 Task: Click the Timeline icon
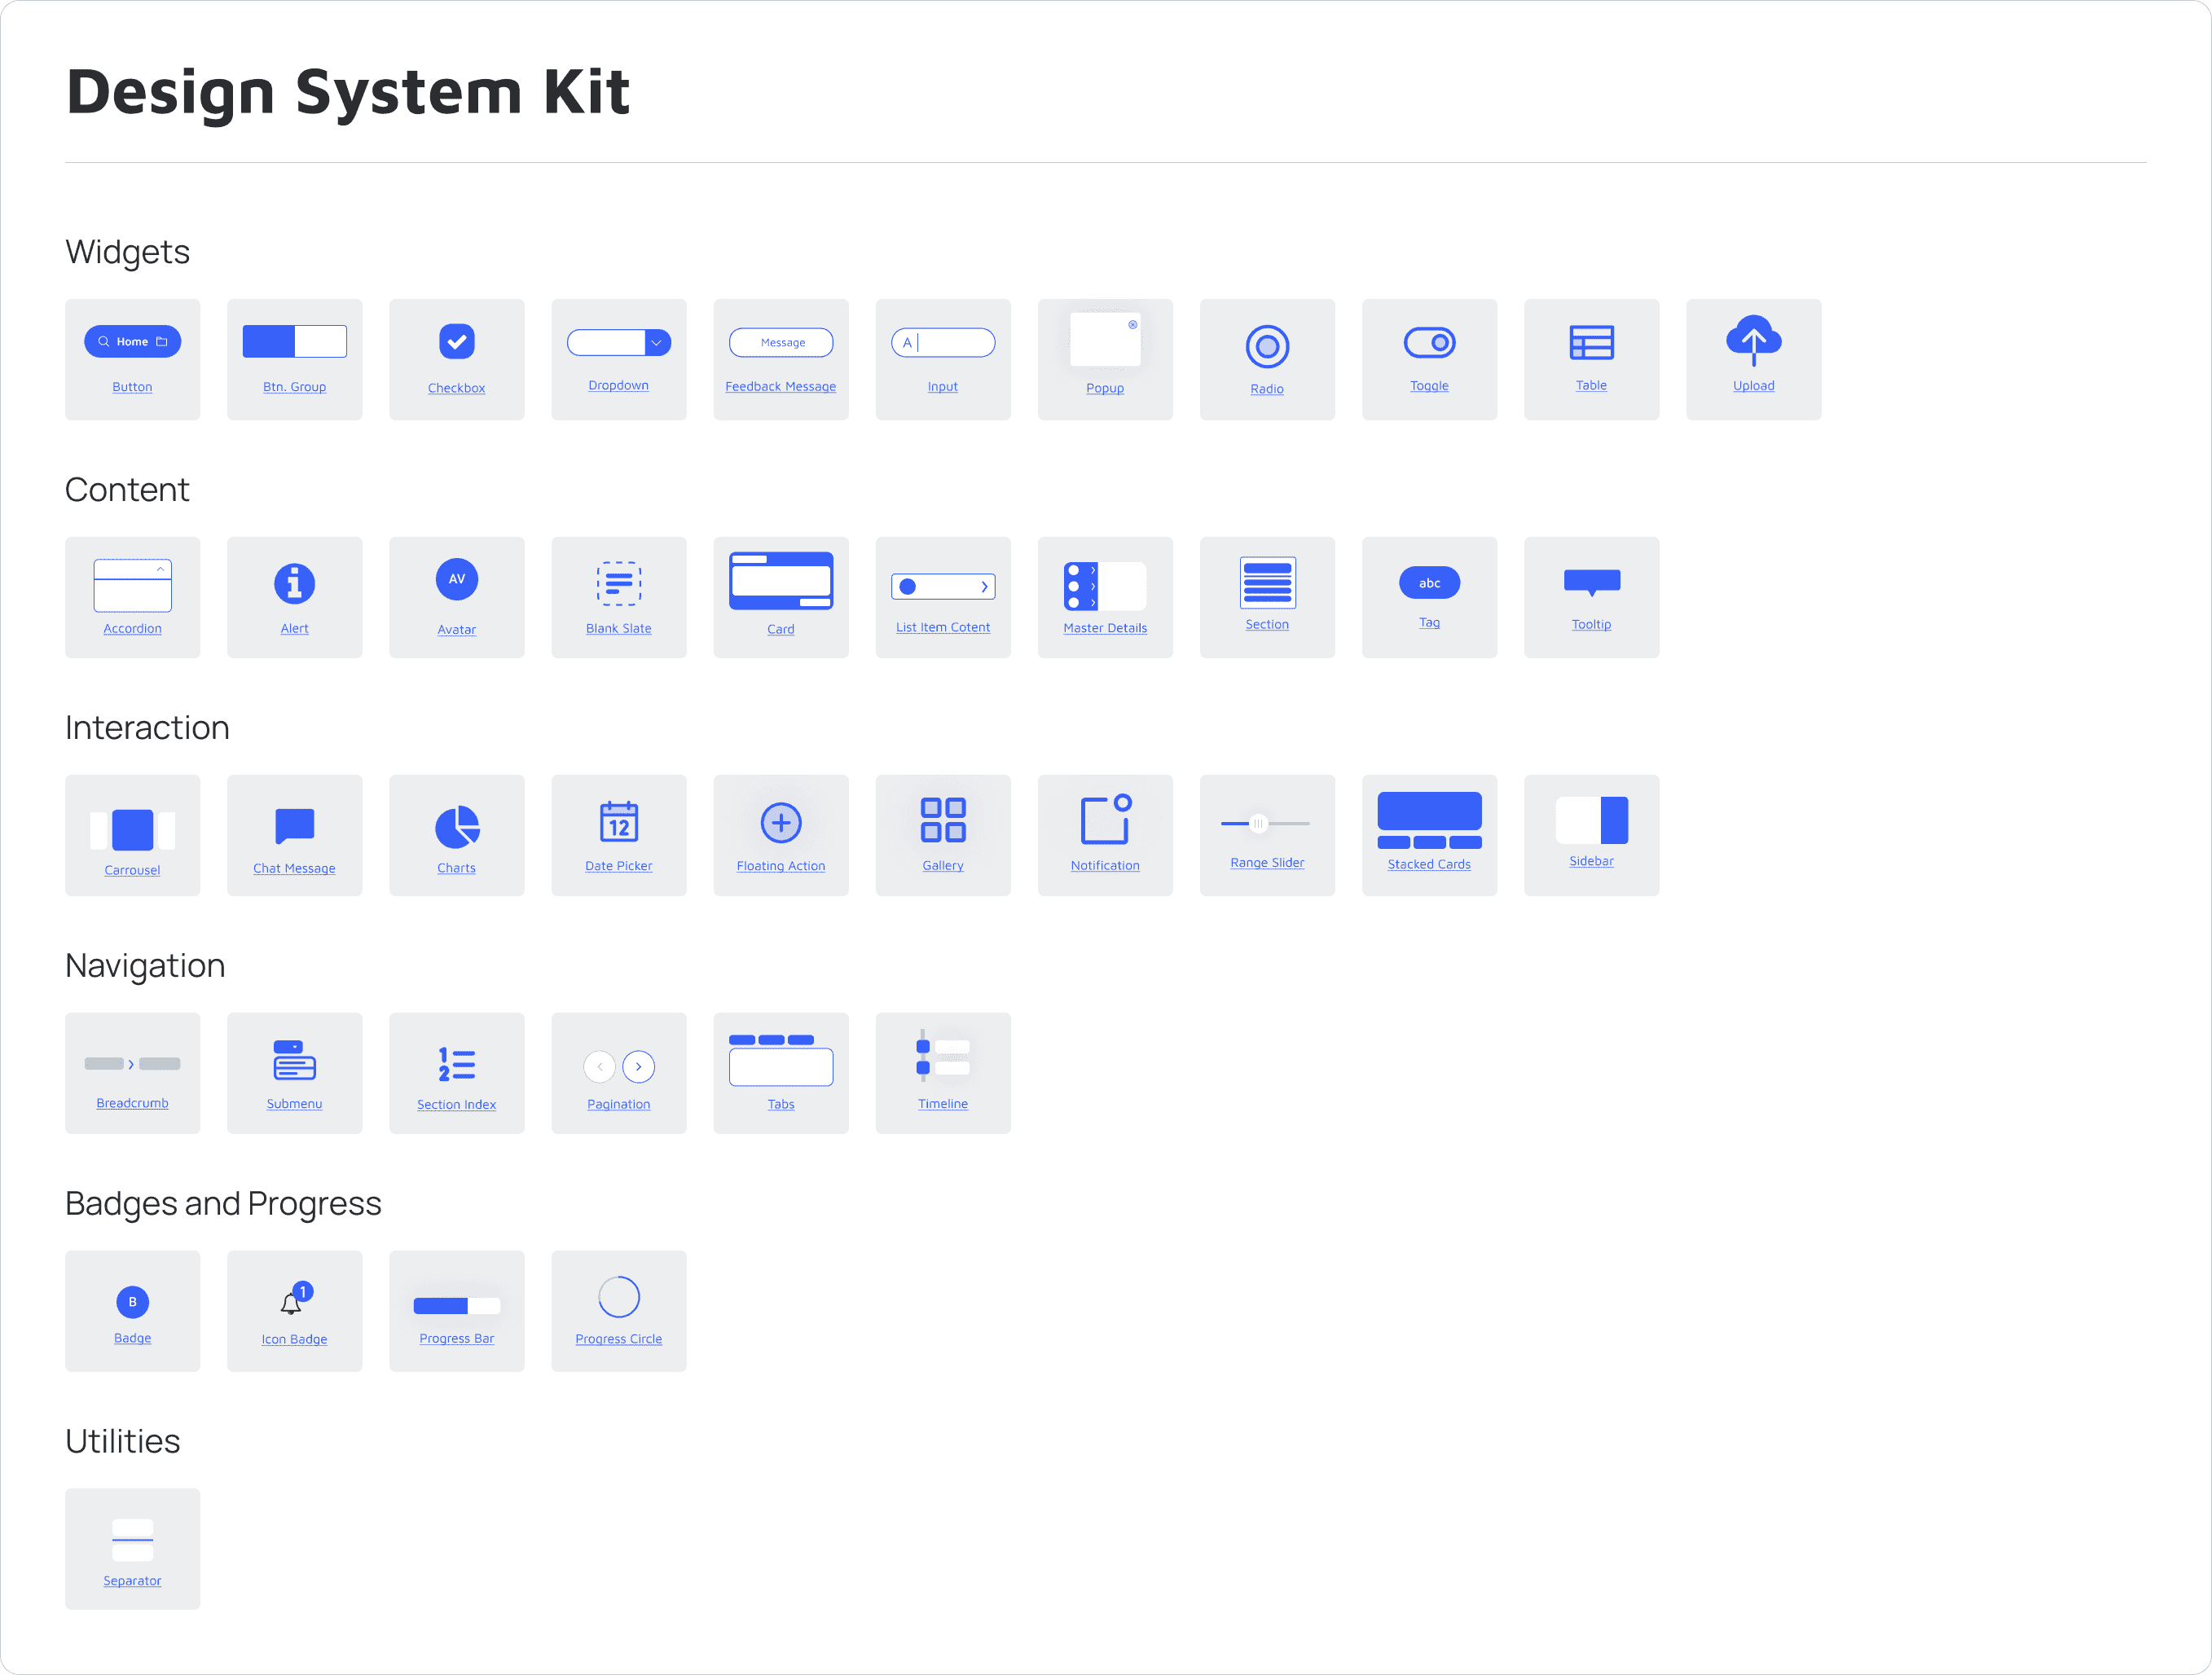pos(942,1056)
